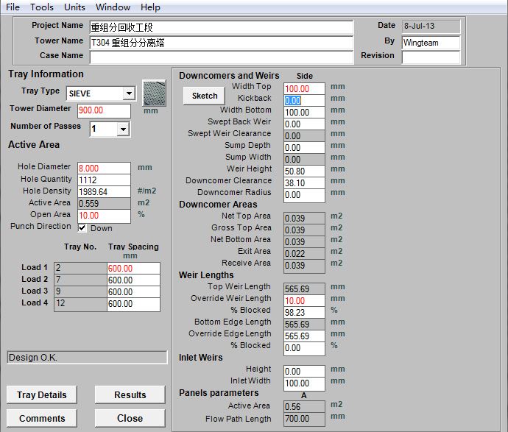508x432 pixels.
Task: Edit the Hole Diameter value 8.000
Action: click(x=104, y=169)
